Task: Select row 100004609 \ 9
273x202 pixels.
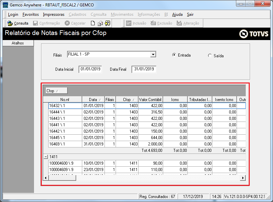Action: [147, 170]
